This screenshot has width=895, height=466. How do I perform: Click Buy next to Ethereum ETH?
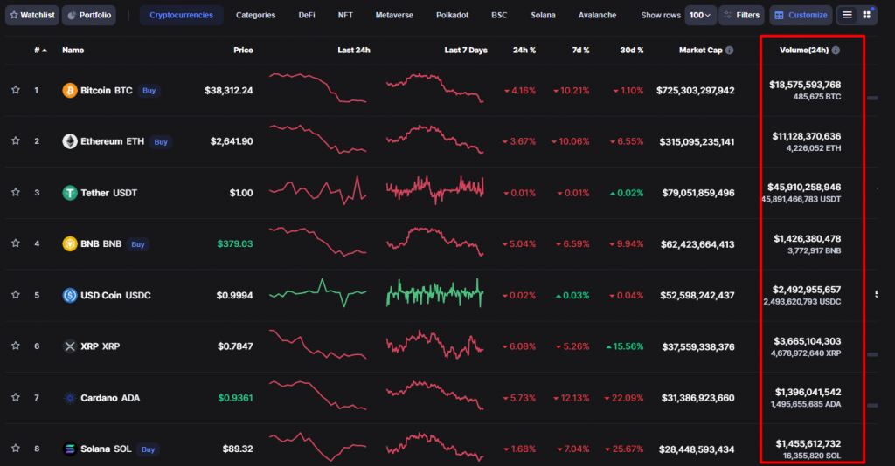[161, 142]
